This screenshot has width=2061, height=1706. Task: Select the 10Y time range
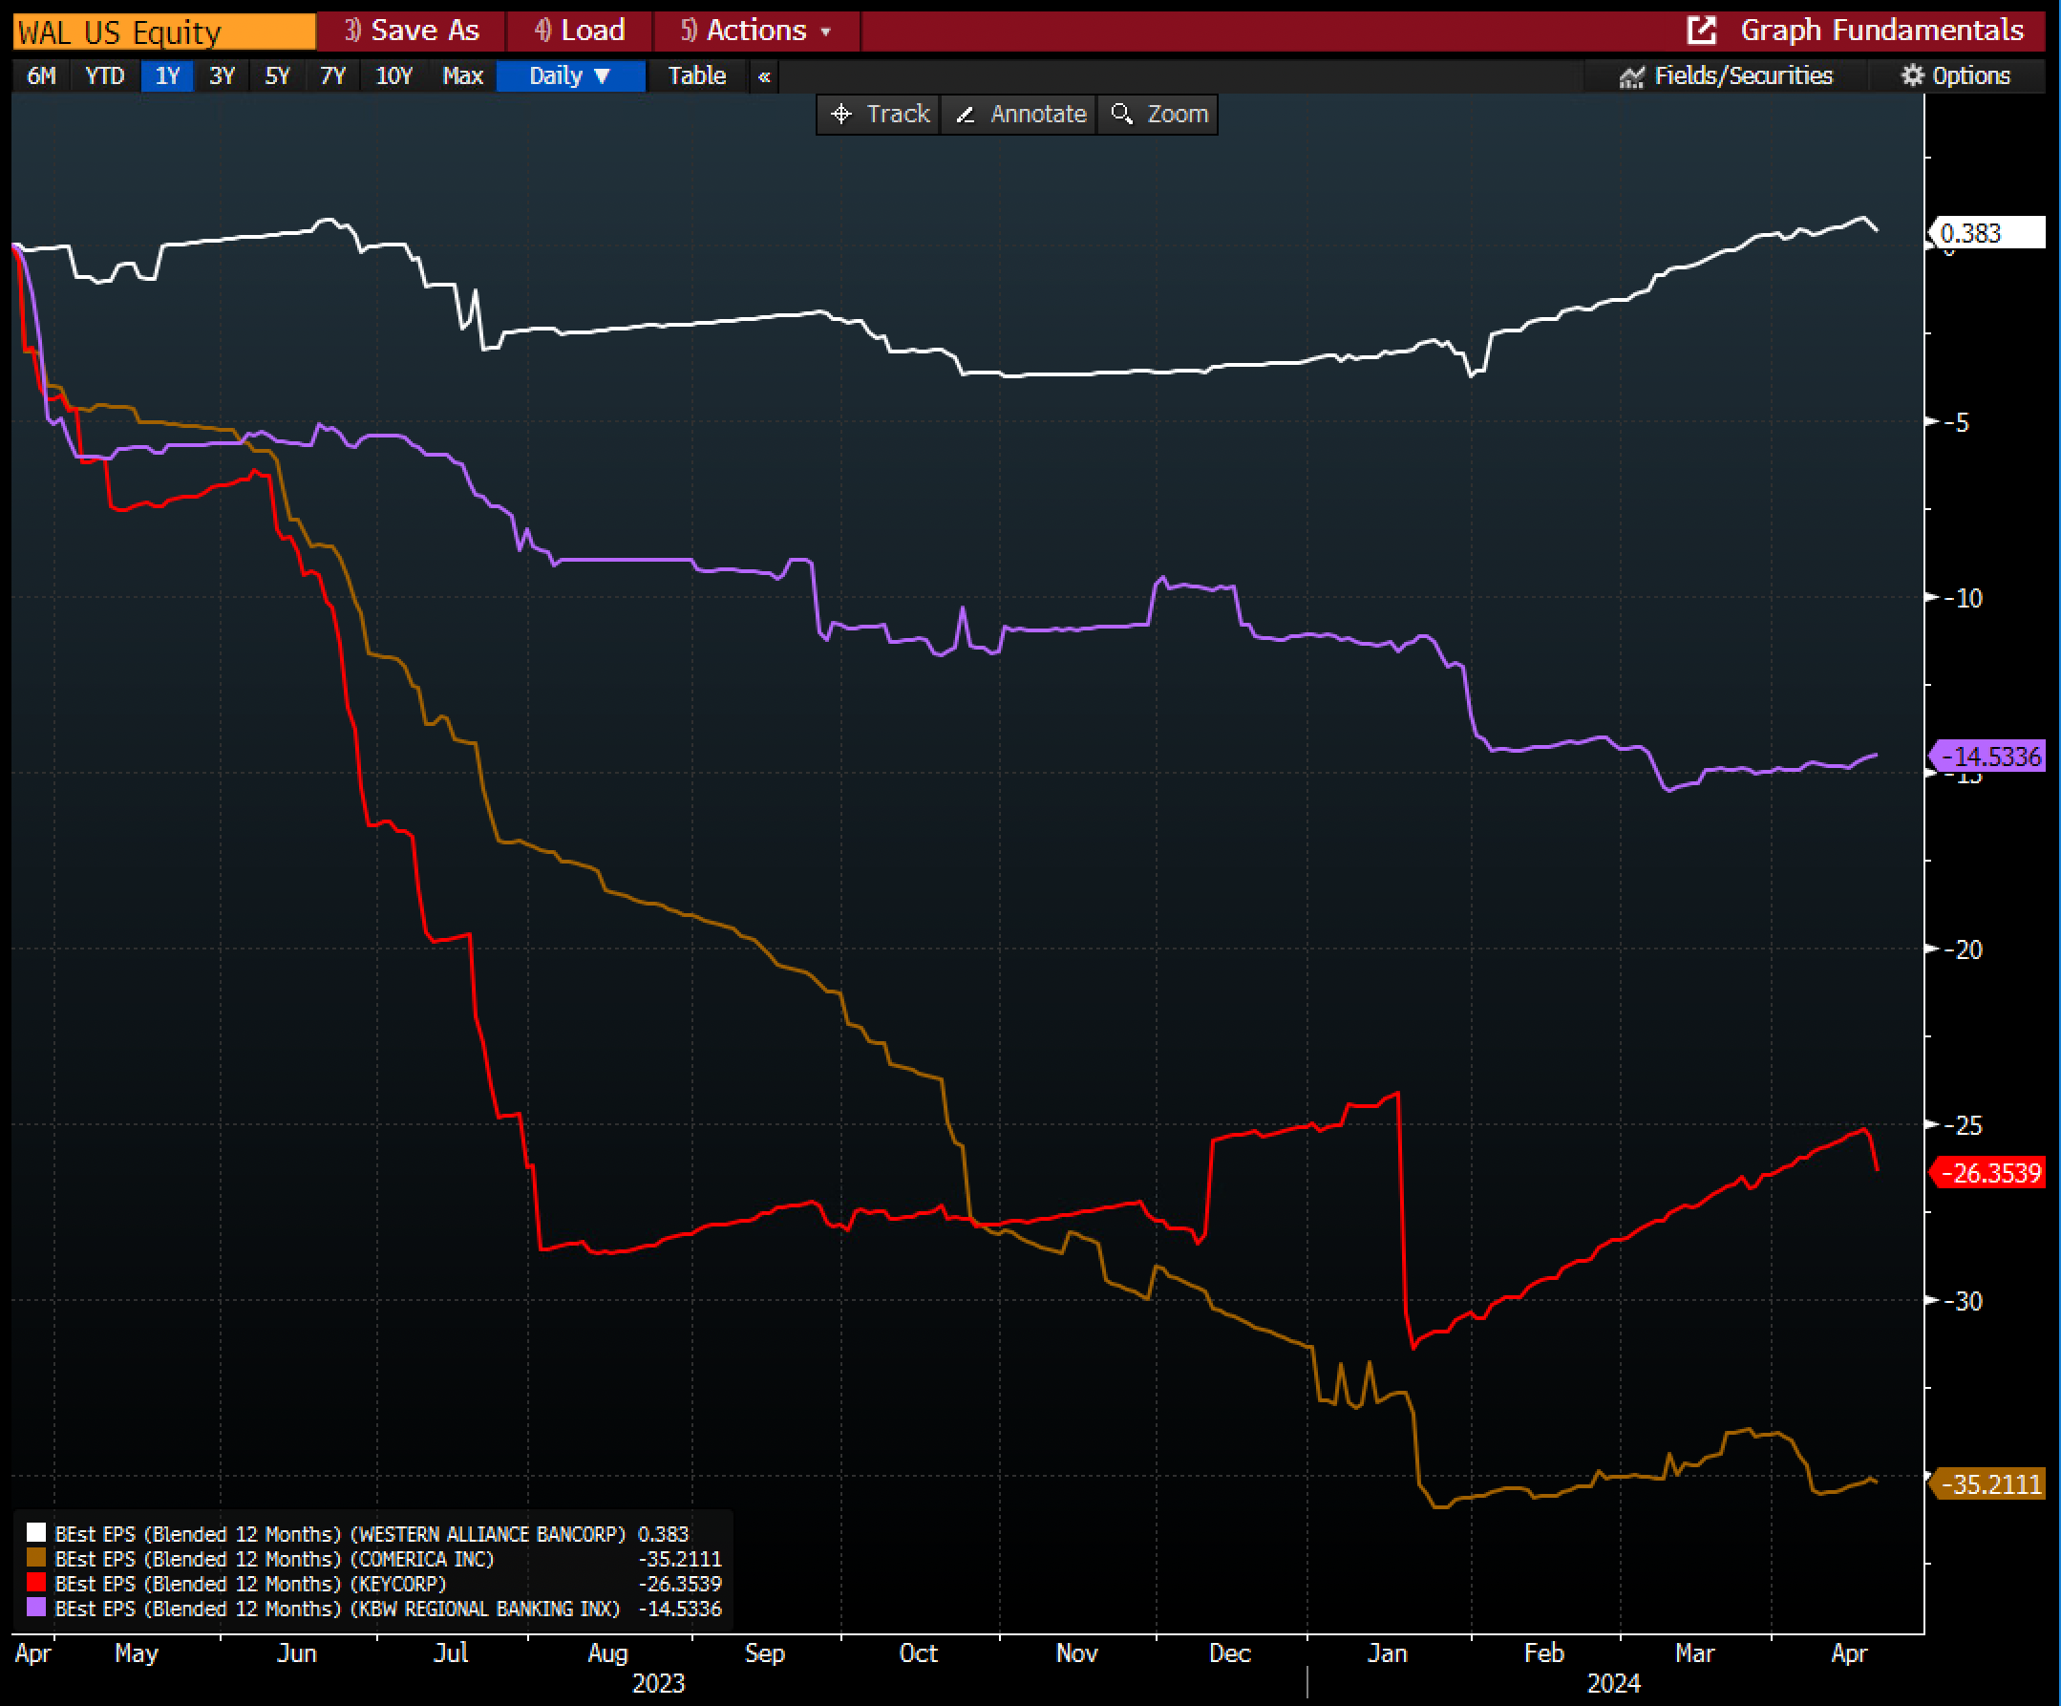(x=394, y=76)
